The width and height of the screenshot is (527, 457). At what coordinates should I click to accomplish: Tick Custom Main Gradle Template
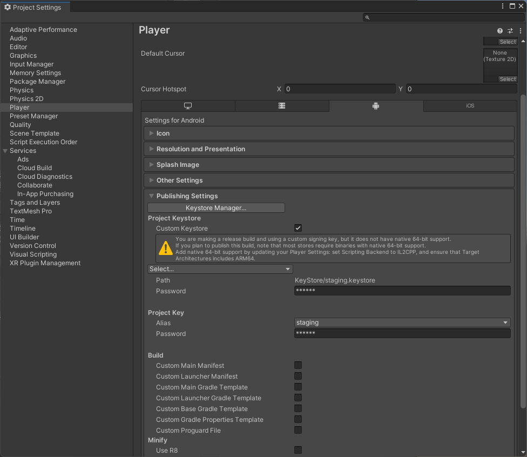coord(298,387)
